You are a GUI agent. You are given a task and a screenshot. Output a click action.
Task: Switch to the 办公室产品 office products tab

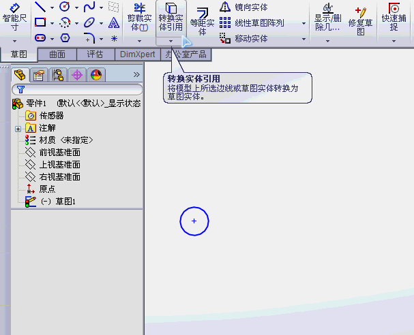pyautogui.click(x=186, y=54)
